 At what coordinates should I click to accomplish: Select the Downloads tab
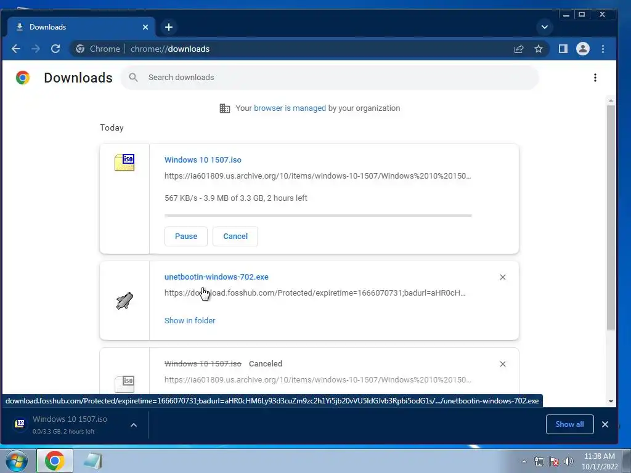pyautogui.click(x=81, y=27)
